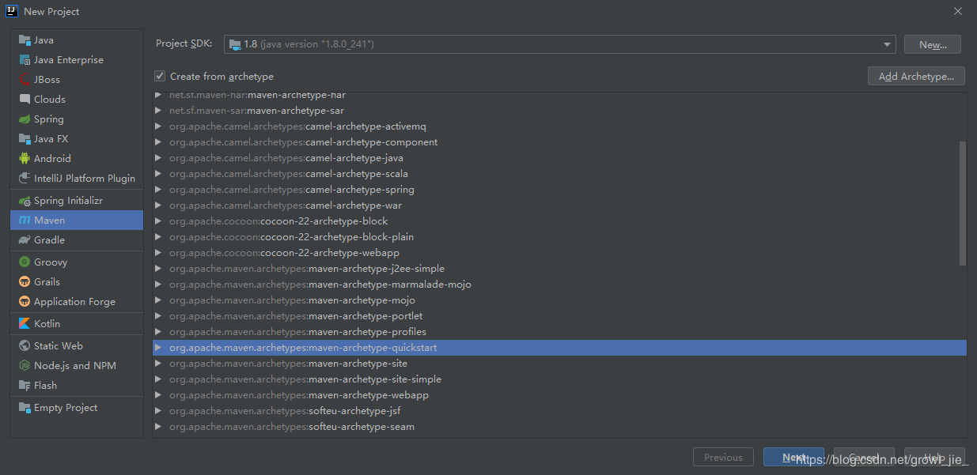Click the Flash folder icon

tap(24, 386)
